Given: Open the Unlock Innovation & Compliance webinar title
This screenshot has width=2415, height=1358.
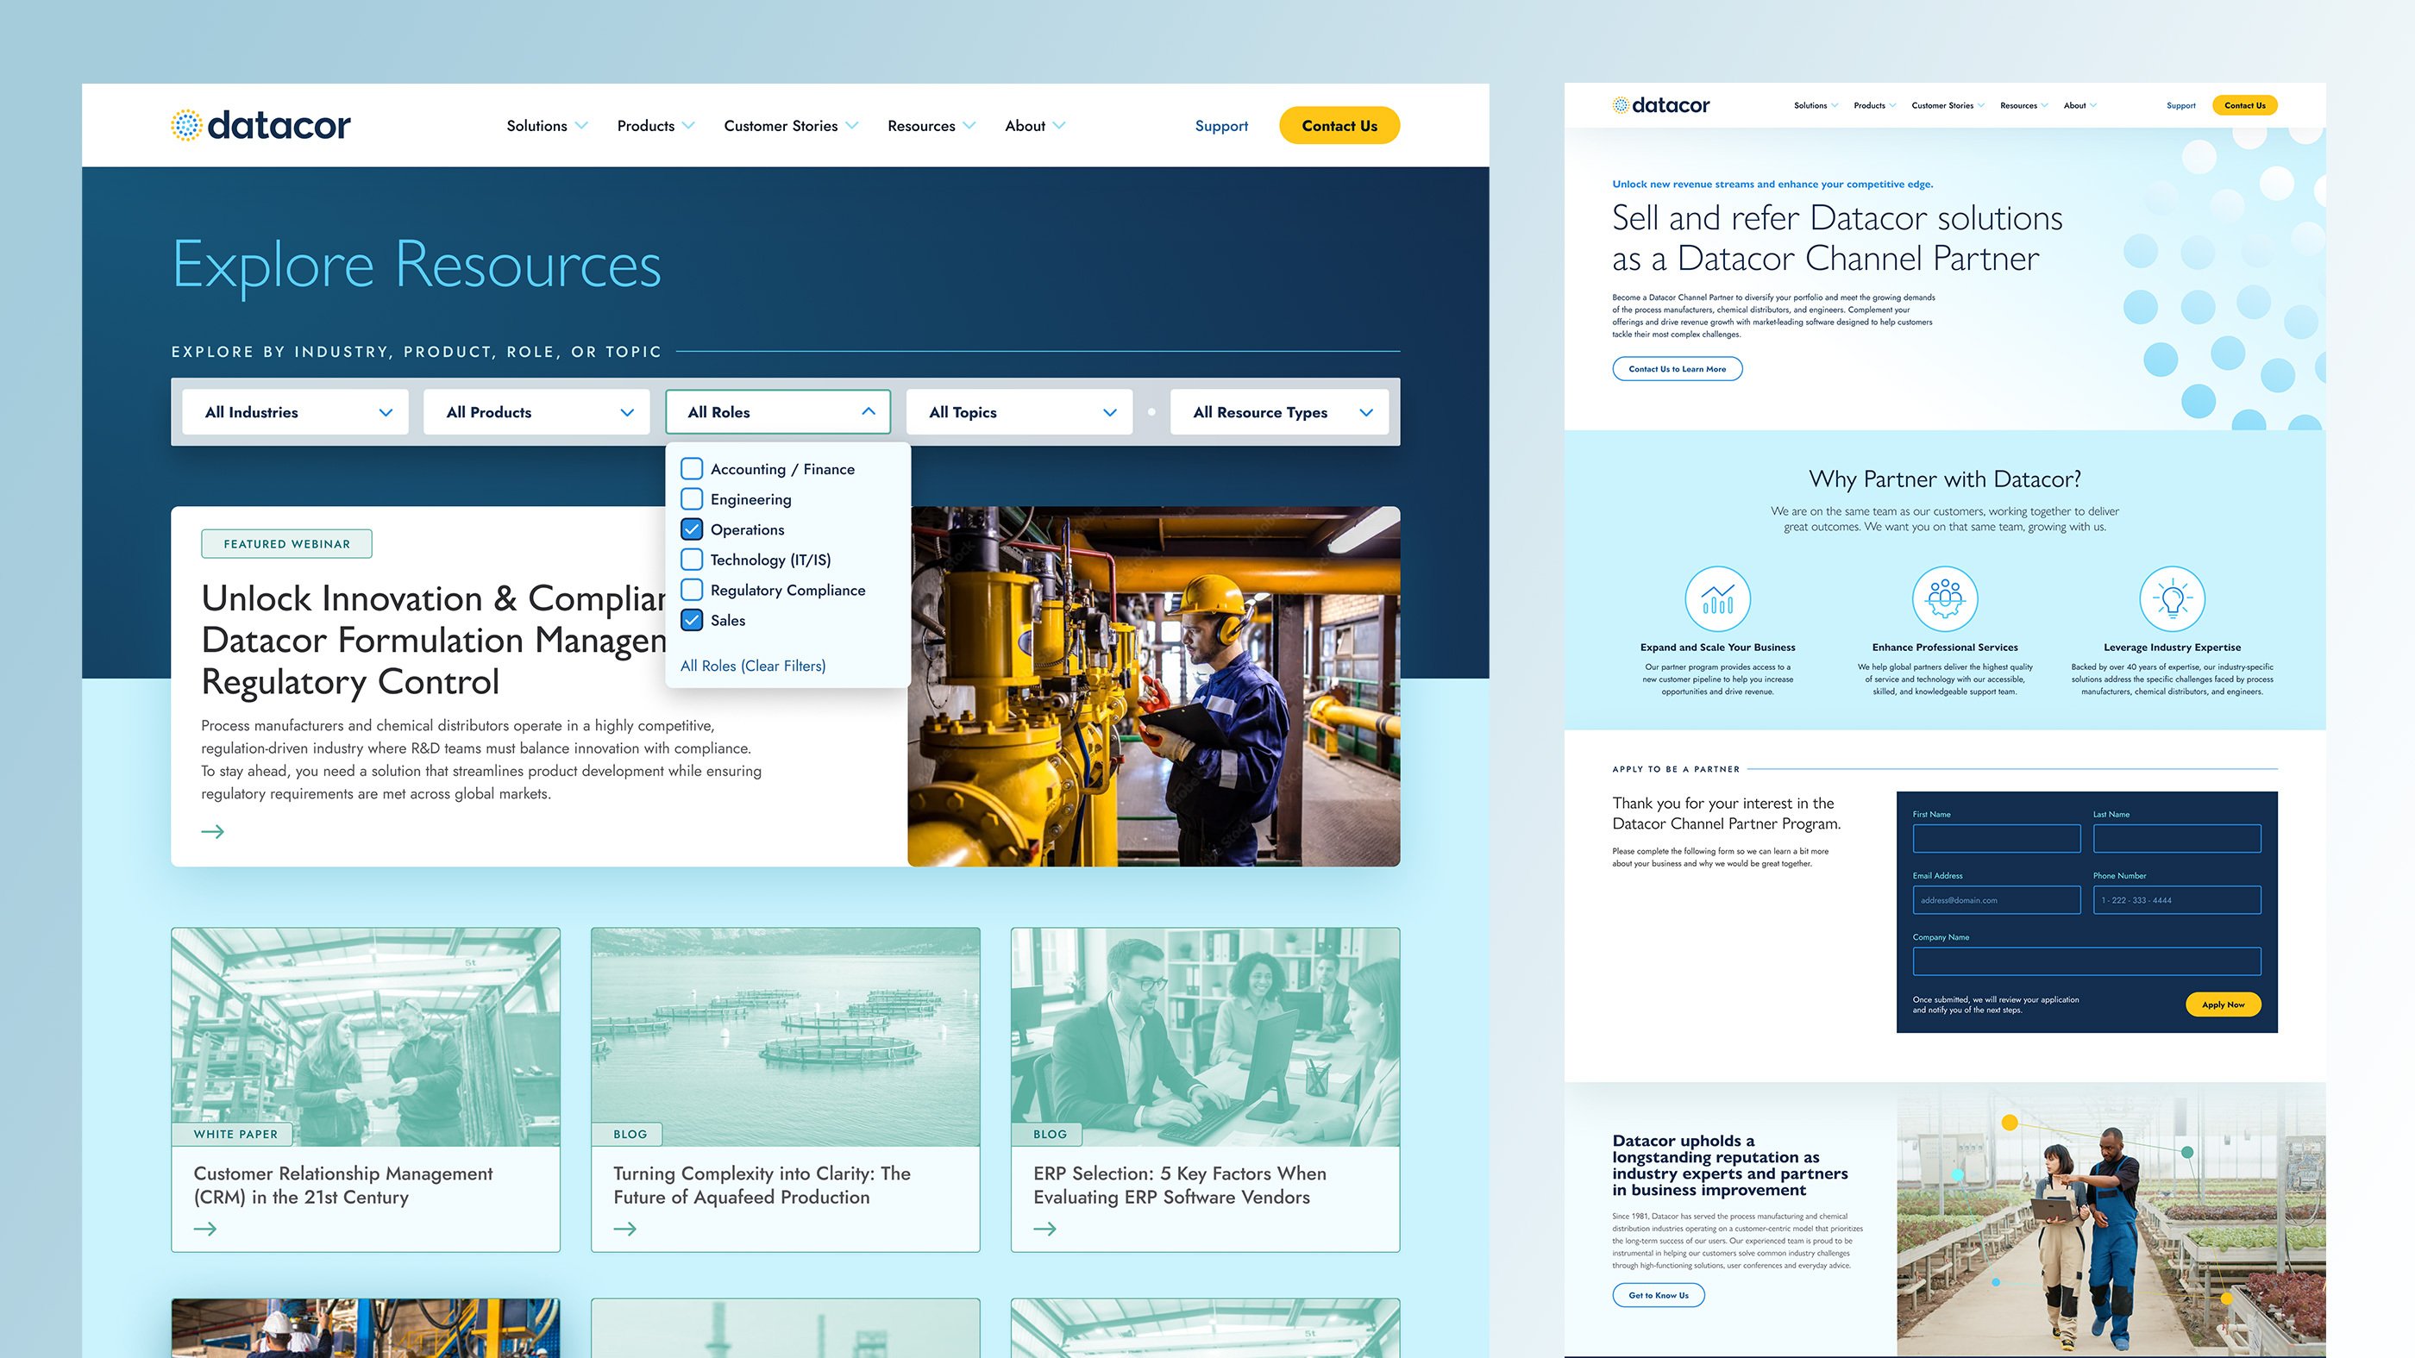Looking at the screenshot, I should tap(434, 640).
